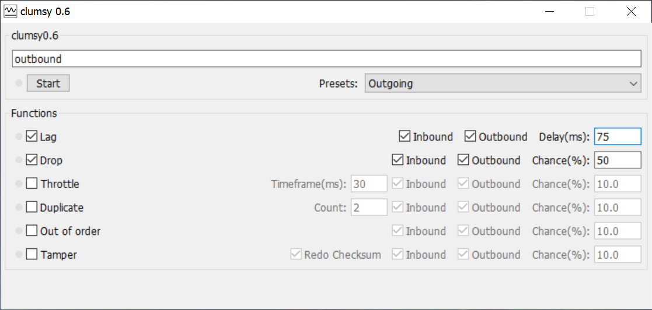Click the Lag Delay(ms) field
The width and height of the screenshot is (652, 310).
point(618,136)
